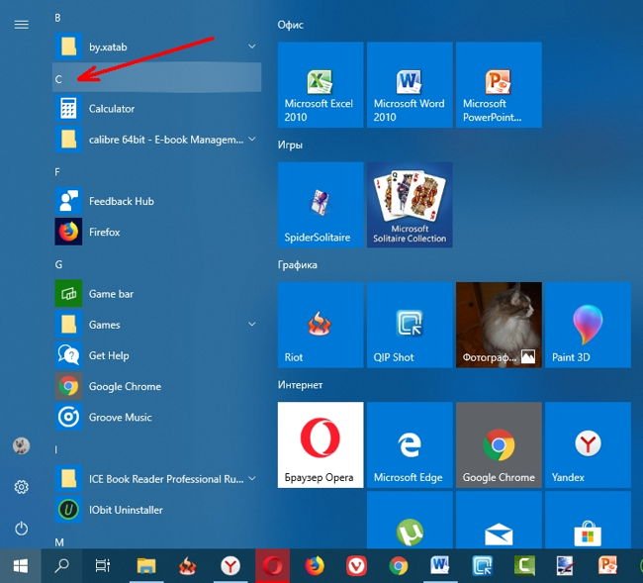Open Microsoft Solitaire Collection tile

pyautogui.click(x=410, y=205)
